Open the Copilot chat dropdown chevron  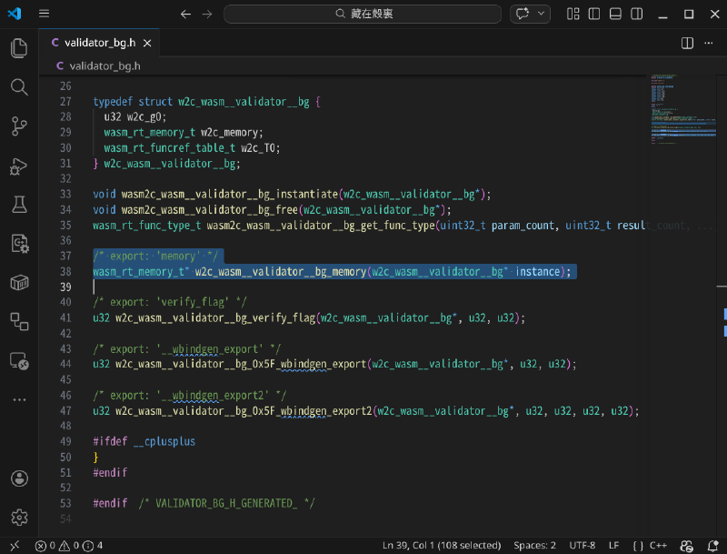click(541, 14)
